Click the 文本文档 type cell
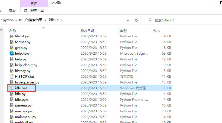Screen dimensions: 222x123 click(x=127, y=77)
